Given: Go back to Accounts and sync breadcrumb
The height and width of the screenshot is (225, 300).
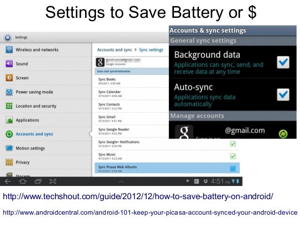Looking at the screenshot, I should (x=114, y=50).
